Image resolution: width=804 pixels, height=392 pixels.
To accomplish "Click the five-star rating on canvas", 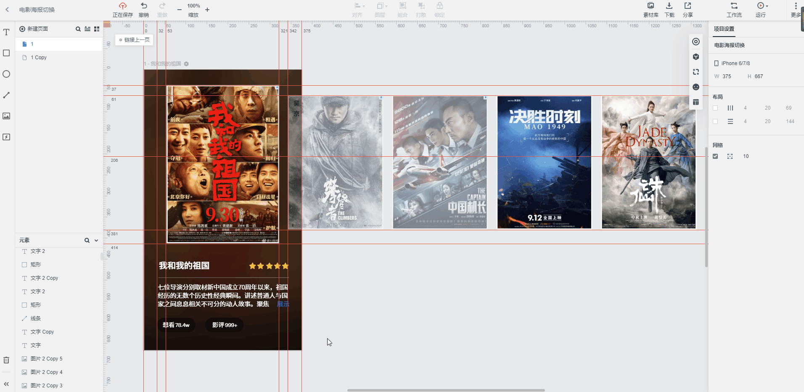I will (269, 266).
